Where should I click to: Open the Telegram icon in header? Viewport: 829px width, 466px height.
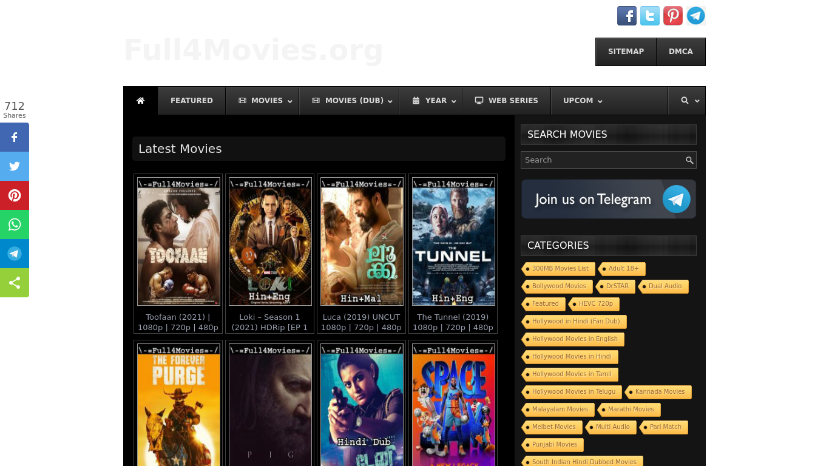tap(696, 16)
